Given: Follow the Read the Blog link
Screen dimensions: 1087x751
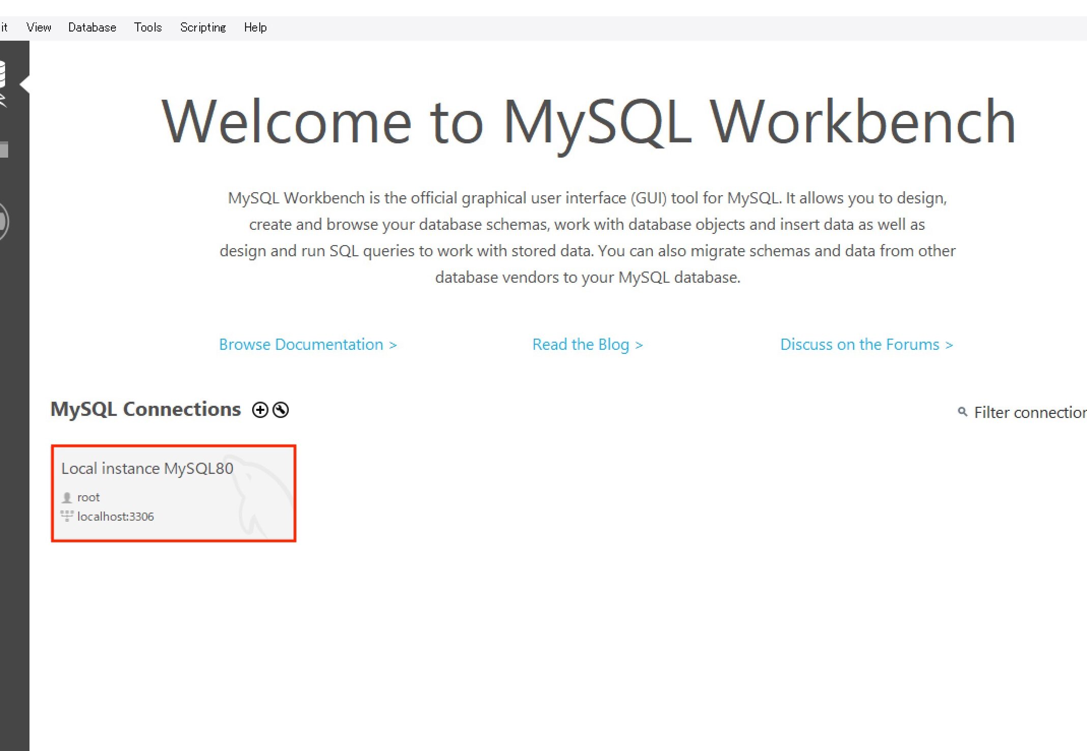Looking at the screenshot, I should (588, 344).
